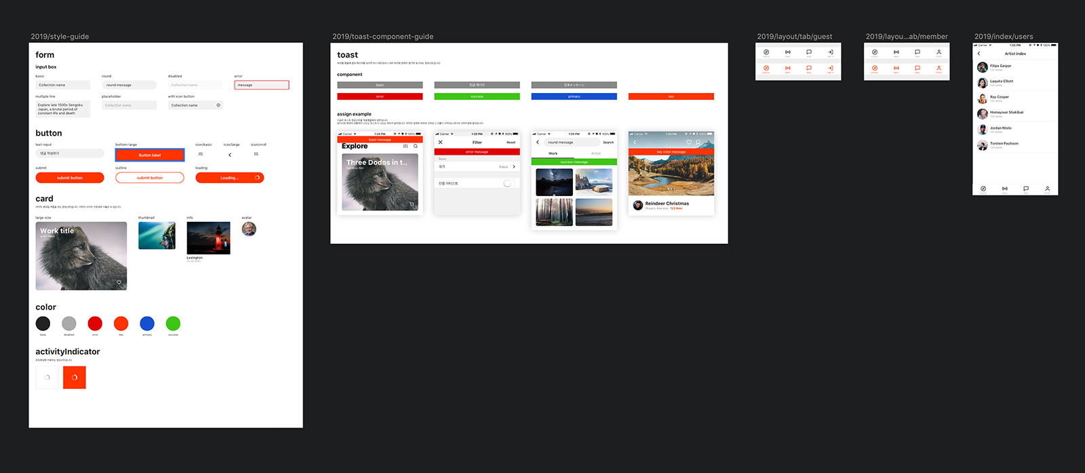Click the red-bordered error message input field
This screenshot has width=1085, height=473.
coord(262,85)
